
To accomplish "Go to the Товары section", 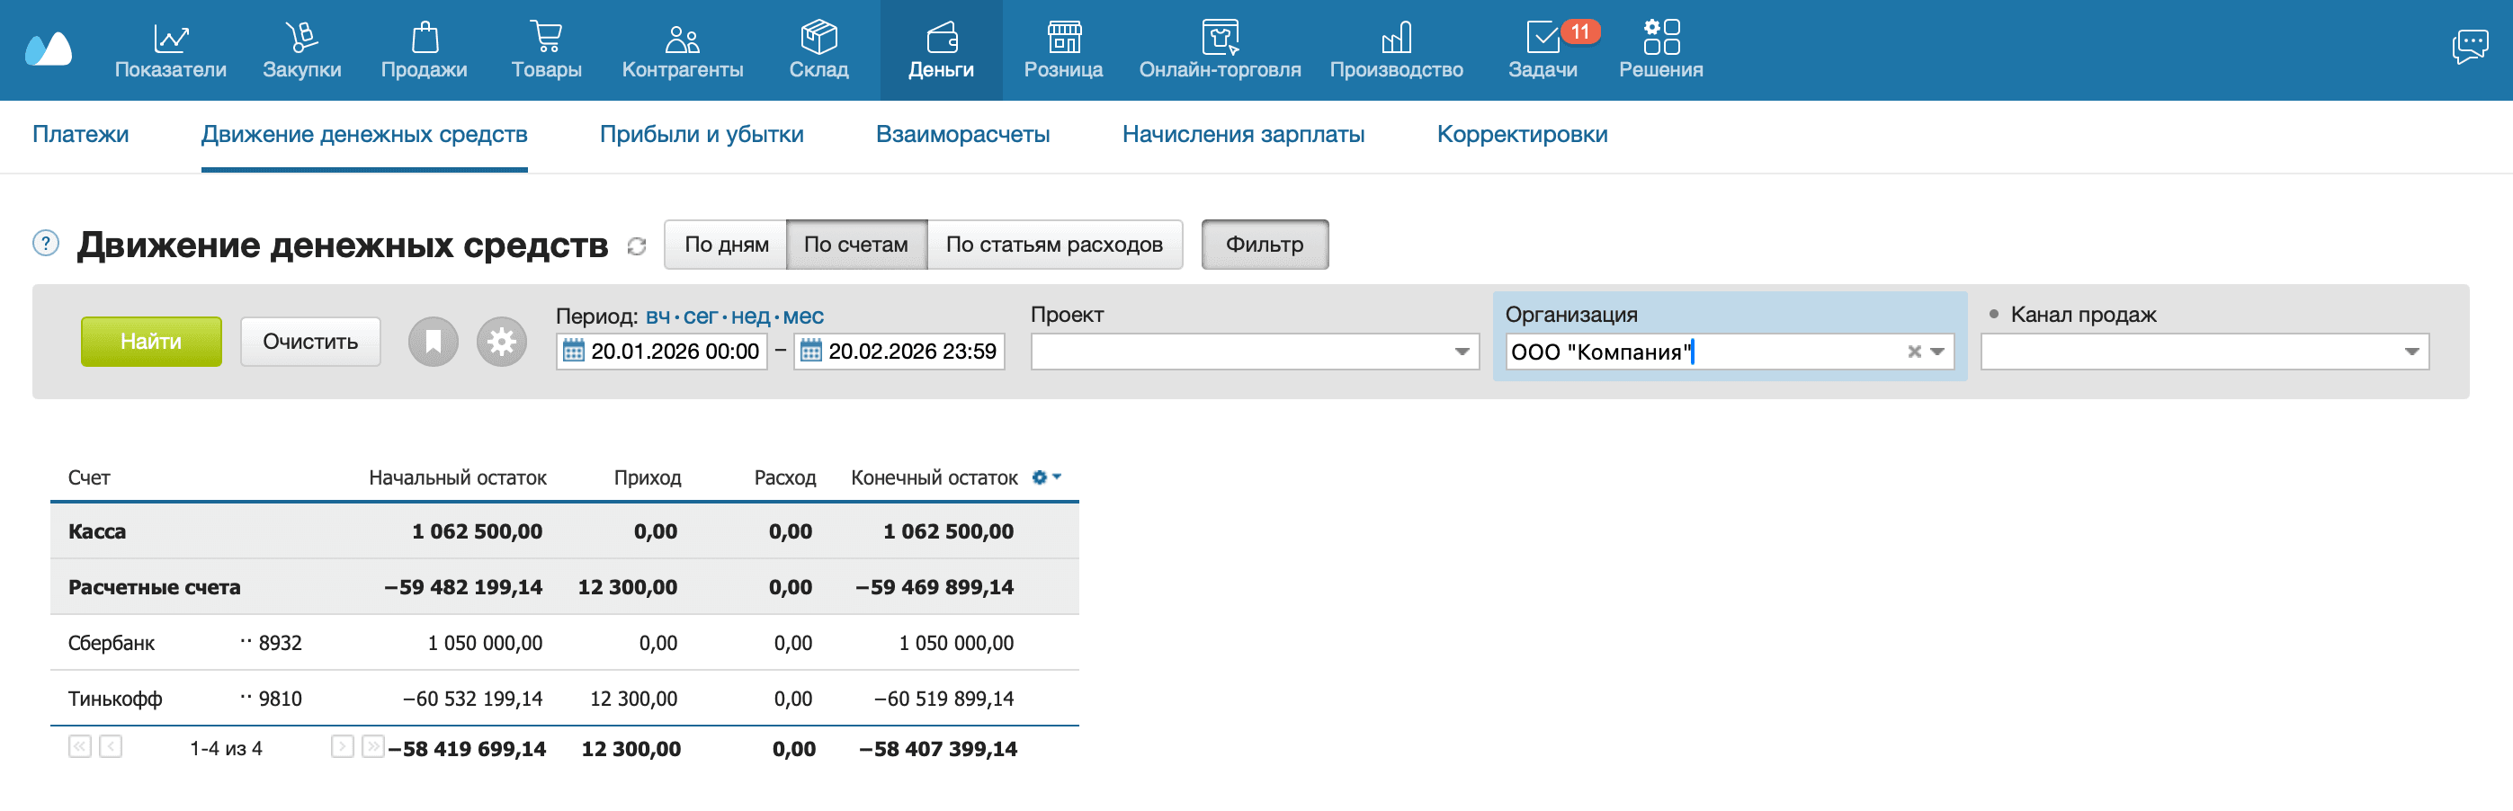I will coord(547,49).
